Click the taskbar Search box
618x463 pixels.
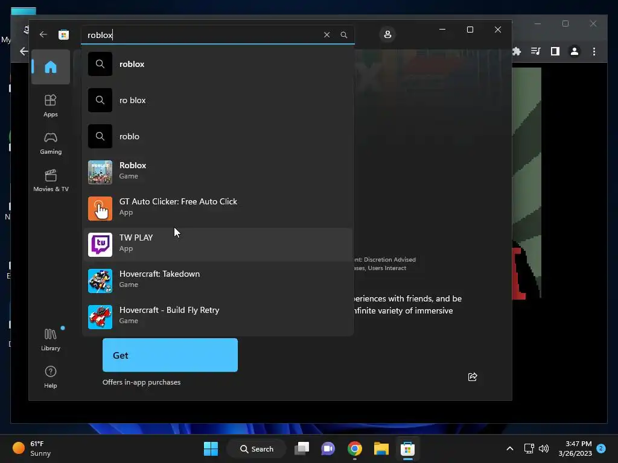(x=256, y=449)
